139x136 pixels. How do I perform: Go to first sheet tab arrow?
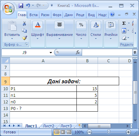[4, 125]
